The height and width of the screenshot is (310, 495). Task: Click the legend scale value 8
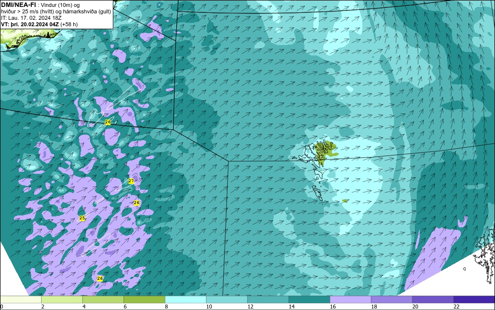(166, 307)
